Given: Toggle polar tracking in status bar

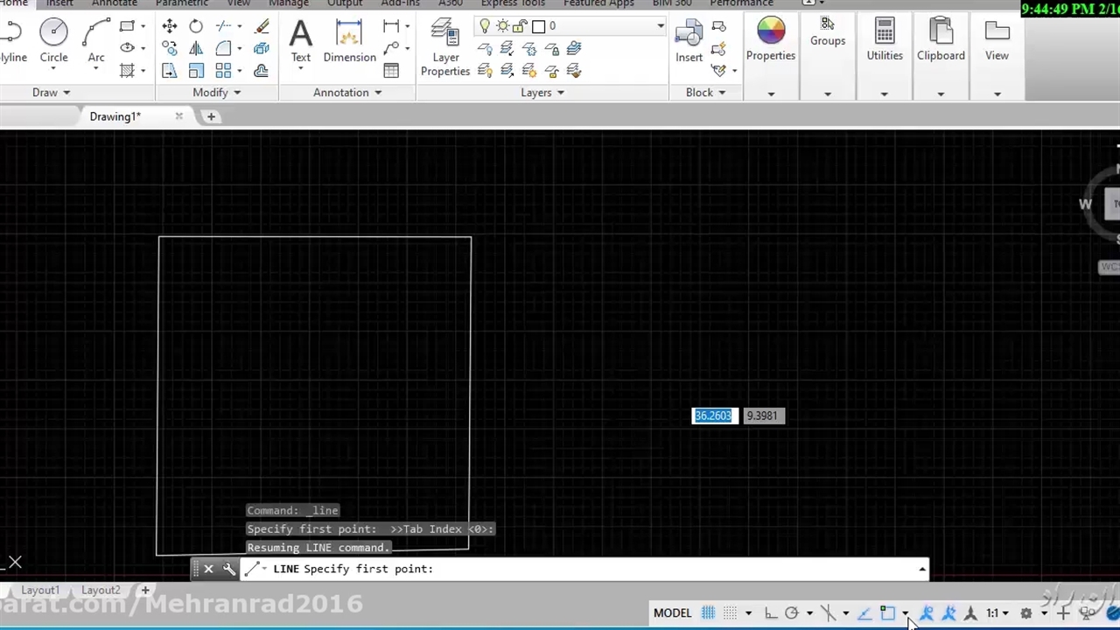Looking at the screenshot, I should point(792,613).
